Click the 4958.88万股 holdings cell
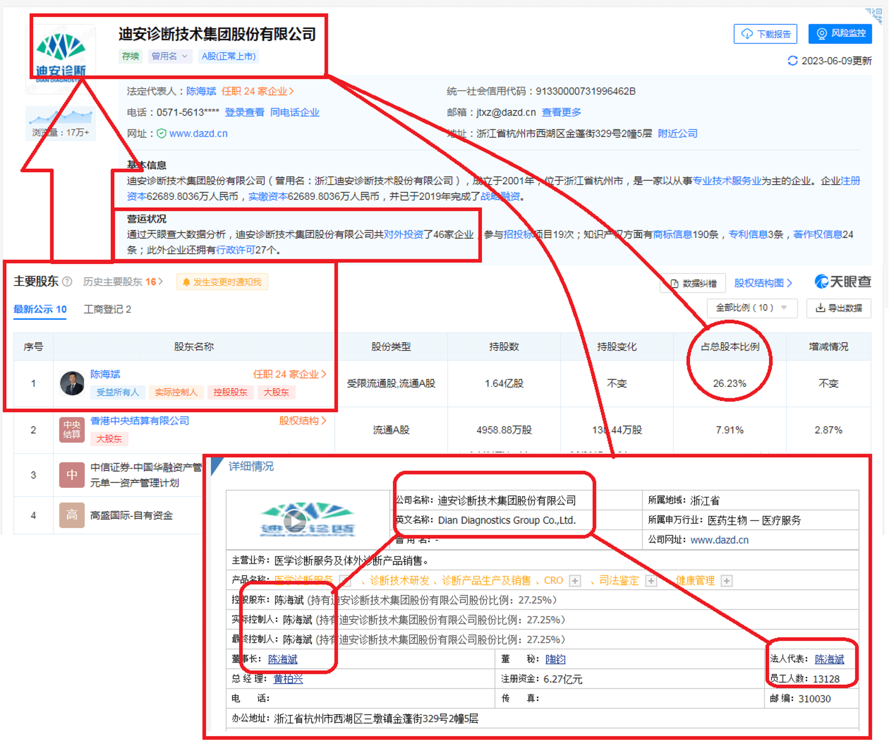 tap(504, 429)
